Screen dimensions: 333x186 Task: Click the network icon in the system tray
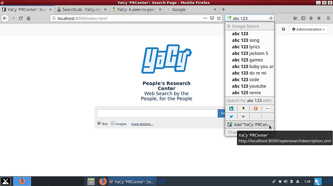coord(280,182)
